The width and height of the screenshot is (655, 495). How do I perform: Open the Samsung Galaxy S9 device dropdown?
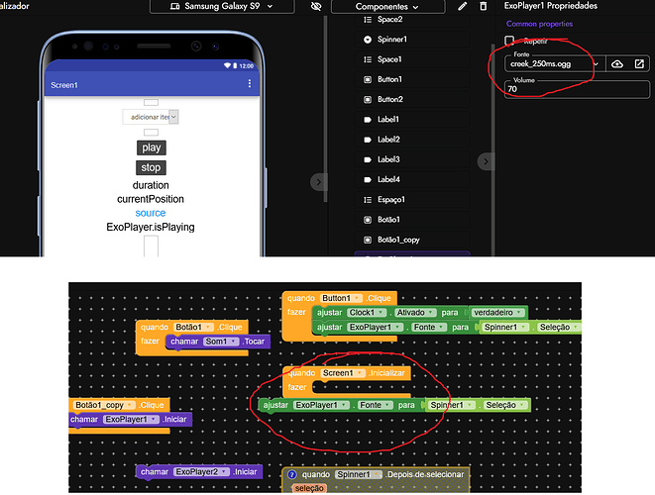point(222,6)
